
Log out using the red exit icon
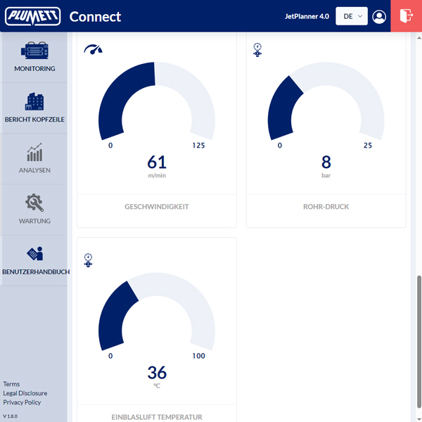pos(406,16)
